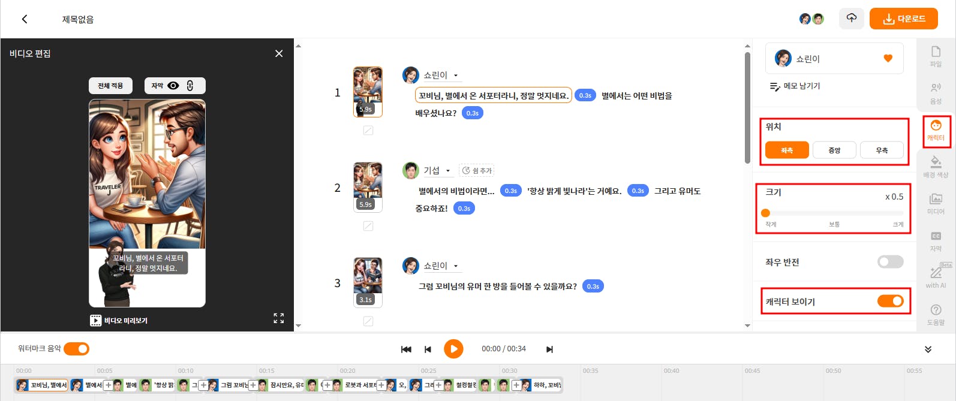The image size is (956, 401).
Task: Click the 쇼린이 character card in side panel
Action: coord(834,58)
